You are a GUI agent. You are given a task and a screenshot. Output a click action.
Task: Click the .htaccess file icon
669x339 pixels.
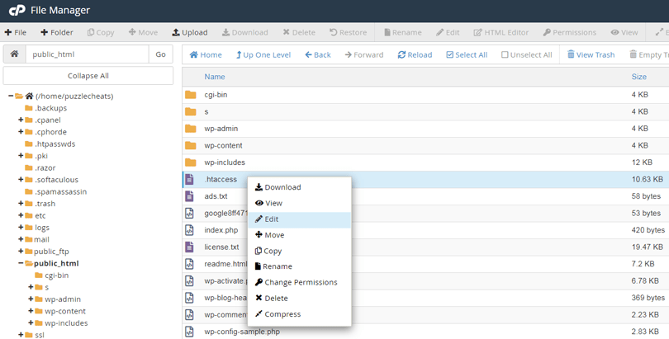pos(189,179)
